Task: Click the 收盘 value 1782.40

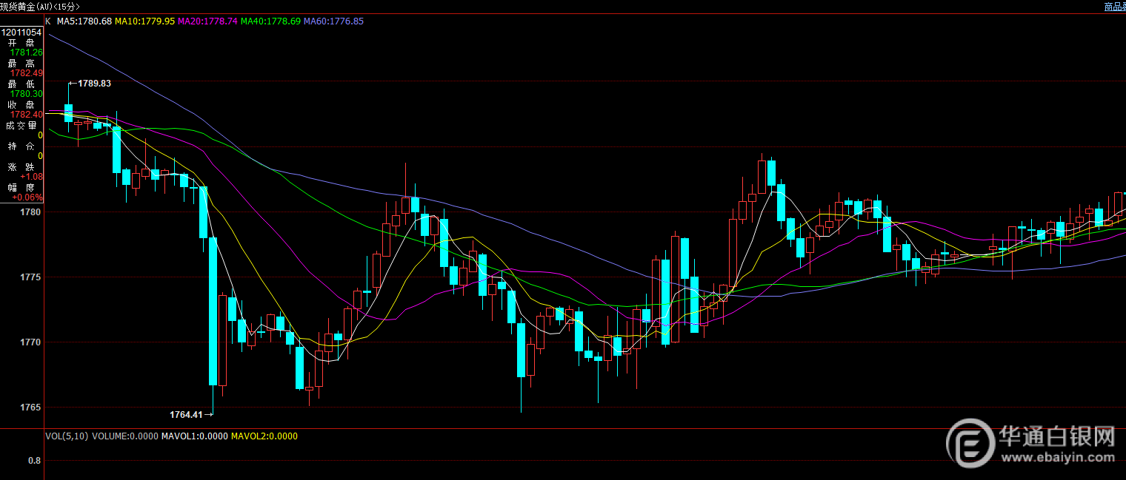Action: pos(27,115)
